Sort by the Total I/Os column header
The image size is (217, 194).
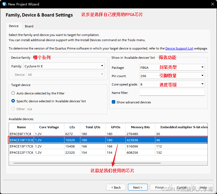[x=93, y=127]
